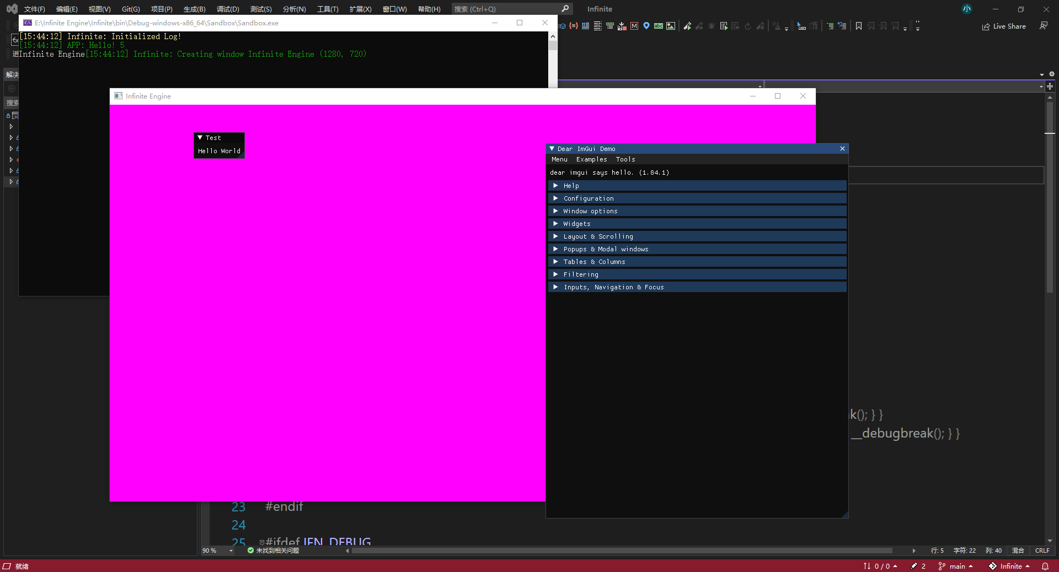Open the account profile icon in title bar
The width and height of the screenshot is (1059, 572).
967,9
